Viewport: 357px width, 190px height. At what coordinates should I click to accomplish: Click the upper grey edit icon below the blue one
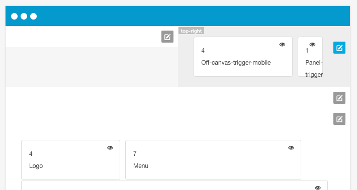point(339,98)
